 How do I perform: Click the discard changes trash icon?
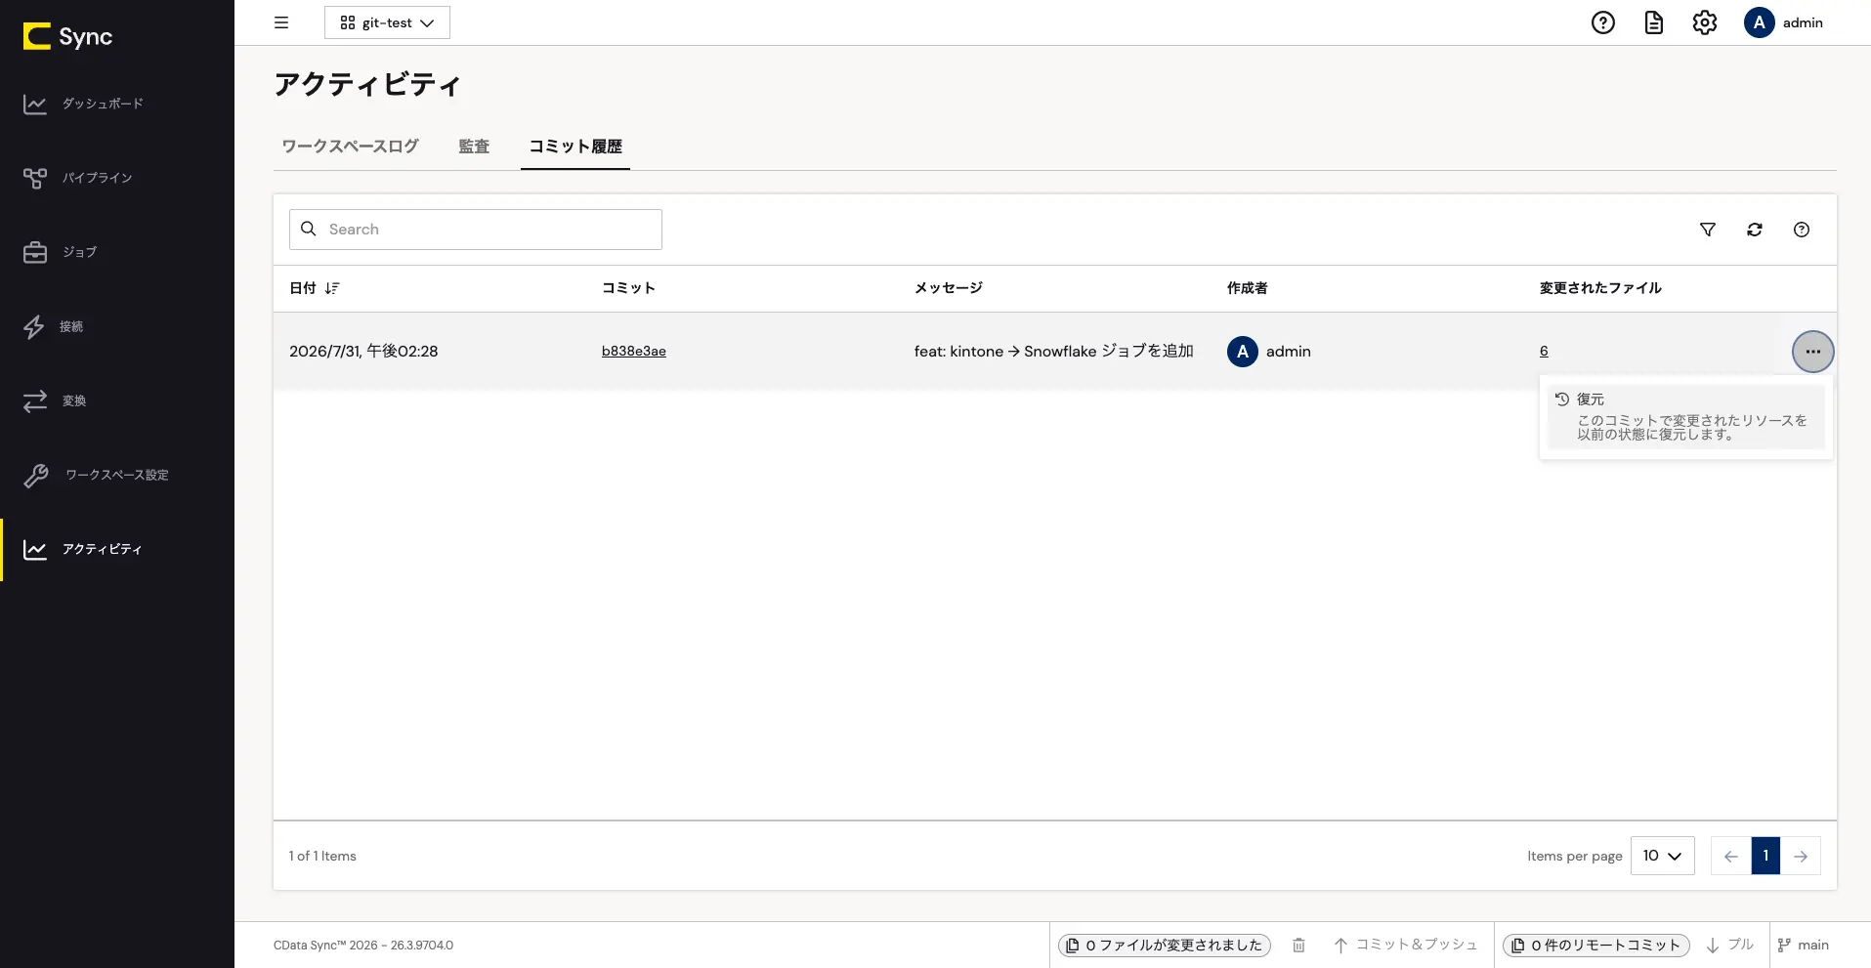point(1298,945)
